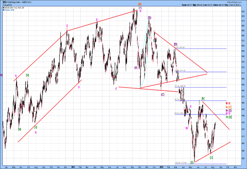Click the orange 'In [C]' annotation
The image size is (247, 169).
(x=229, y=107)
